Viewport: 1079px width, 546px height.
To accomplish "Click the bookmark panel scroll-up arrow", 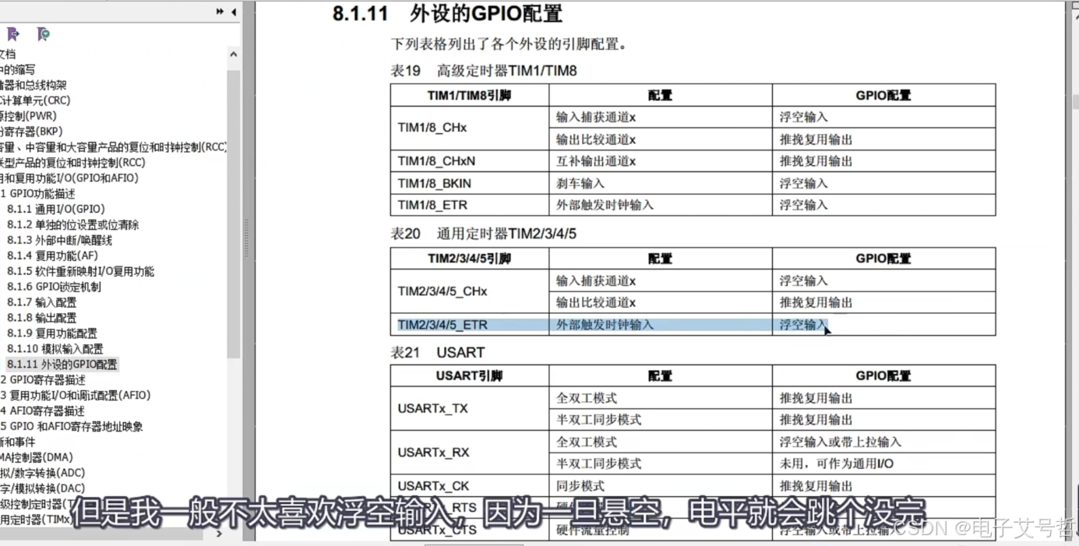I will 233,55.
